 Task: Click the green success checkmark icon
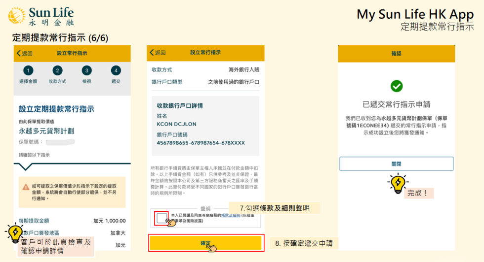pos(396,86)
